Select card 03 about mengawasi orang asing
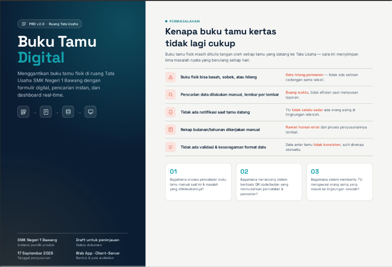392x267 pixels. coord(339,182)
